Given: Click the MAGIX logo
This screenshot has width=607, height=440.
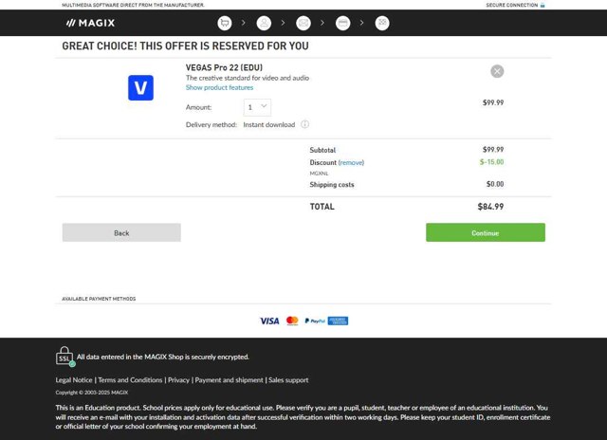Looking at the screenshot, I should click(91, 23).
